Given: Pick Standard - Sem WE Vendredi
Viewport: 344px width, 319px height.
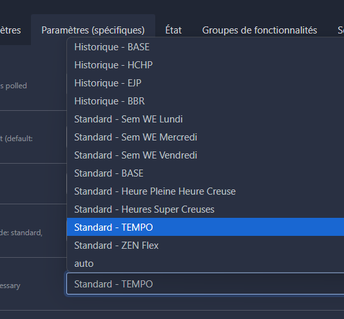Looking at the screenshot, I should [x=205, y=155].
